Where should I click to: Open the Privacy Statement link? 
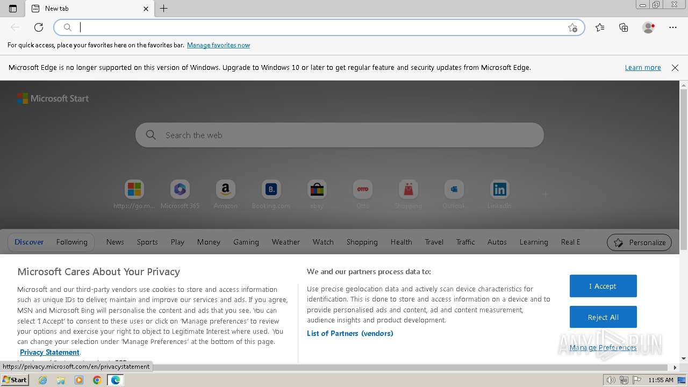click(50, 352)
